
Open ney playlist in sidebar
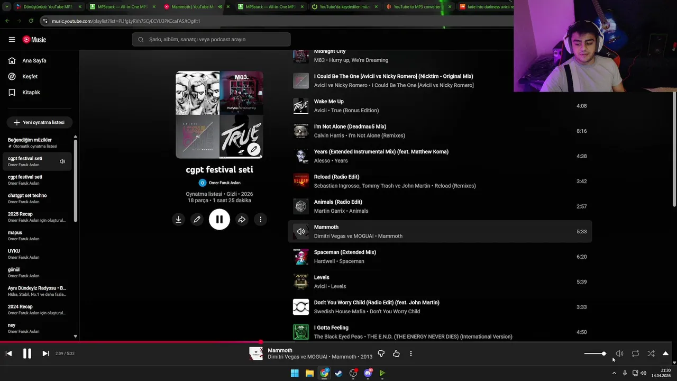click(x=38, y=328)
